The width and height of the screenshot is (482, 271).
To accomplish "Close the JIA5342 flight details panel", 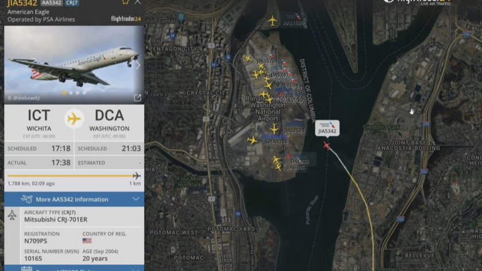I will pyautogui.click(x=137, y=2).
